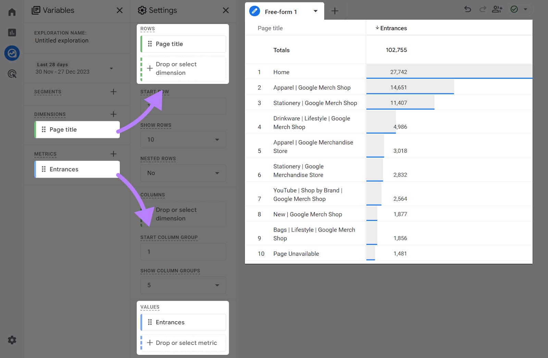Redo using the redo arrow icon
This screenshot has width=548, height=358.
[x=482, y=9]
